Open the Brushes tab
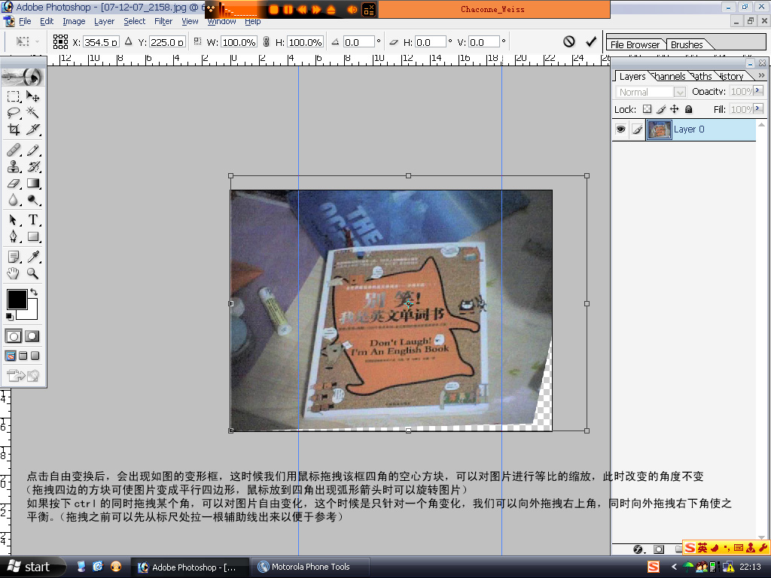Viewport: 771px width, 578px height. coord(687,44)
